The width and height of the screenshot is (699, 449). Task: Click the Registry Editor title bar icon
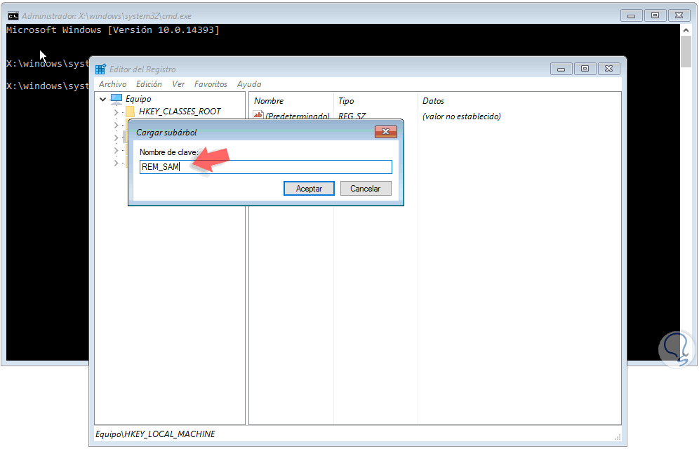click(101, 69)
